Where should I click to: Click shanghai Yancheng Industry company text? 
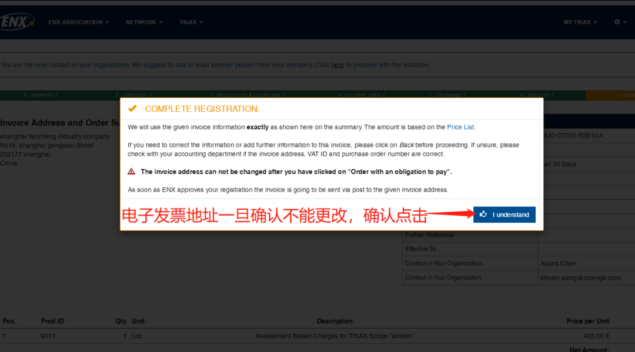tap(55, 136)
